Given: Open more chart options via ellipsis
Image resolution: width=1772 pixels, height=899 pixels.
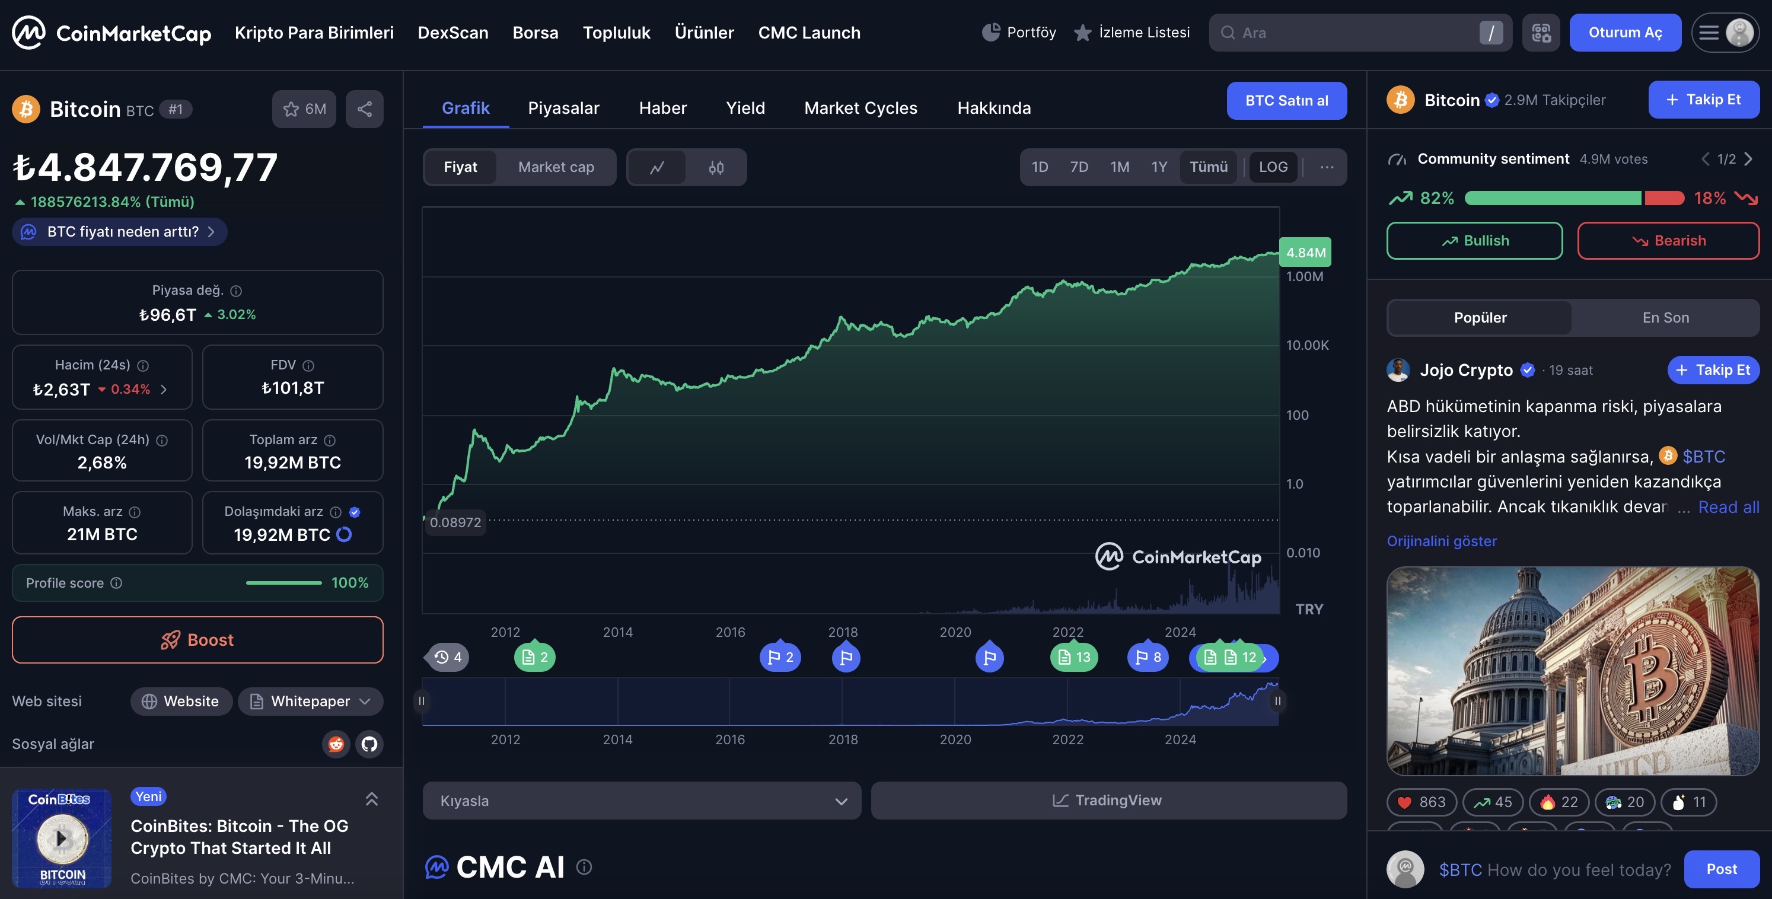Looking at the screenshot, I should pyautogui.click(x=1326, y=167).
